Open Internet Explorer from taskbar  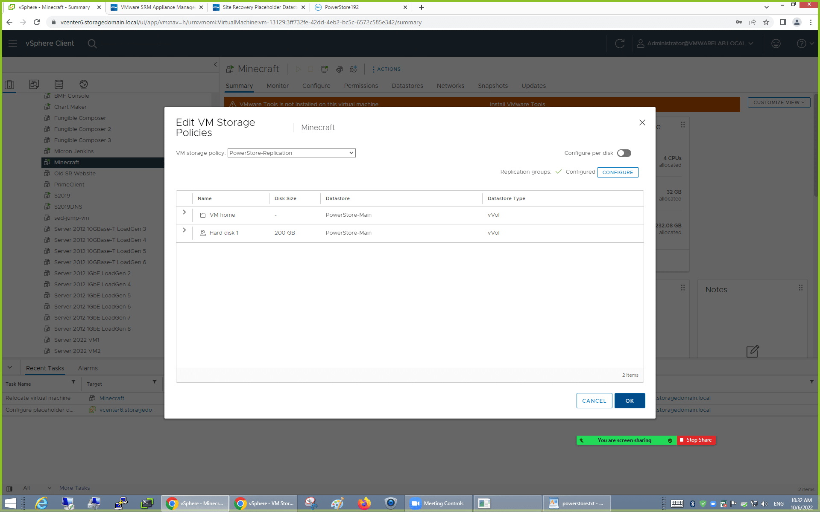41,503
